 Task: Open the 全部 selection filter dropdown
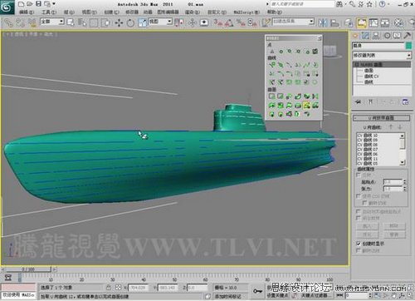[52, 22]
